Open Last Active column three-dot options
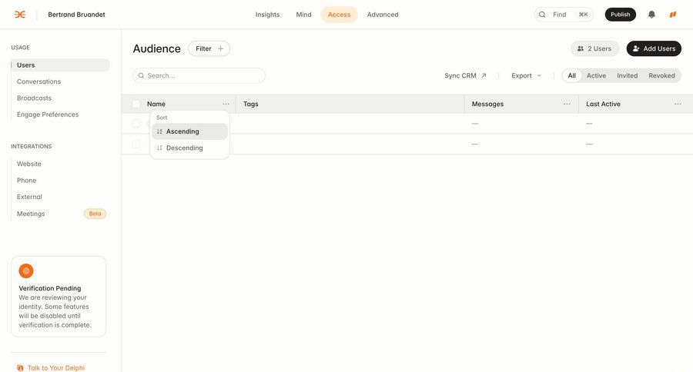The width and height of the screenshot is (693, 372). coord(678,104)
